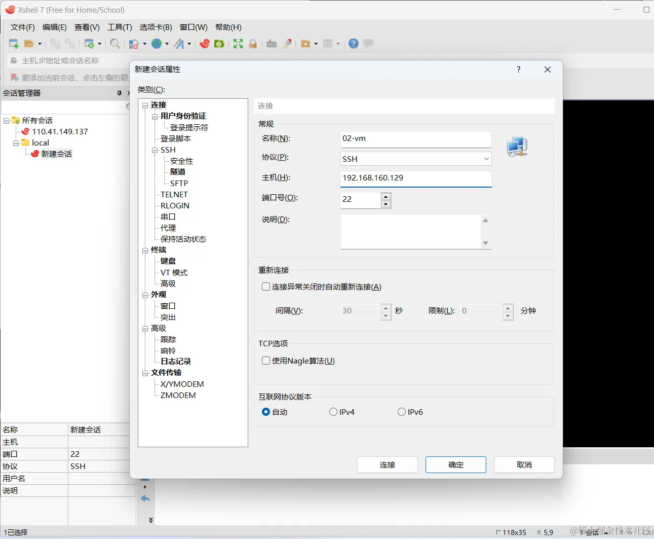The height and width of the screenshot is (539, 654).
Task: Click the keyboard key-mapping toolbar icon
Action: coord(272,44)
